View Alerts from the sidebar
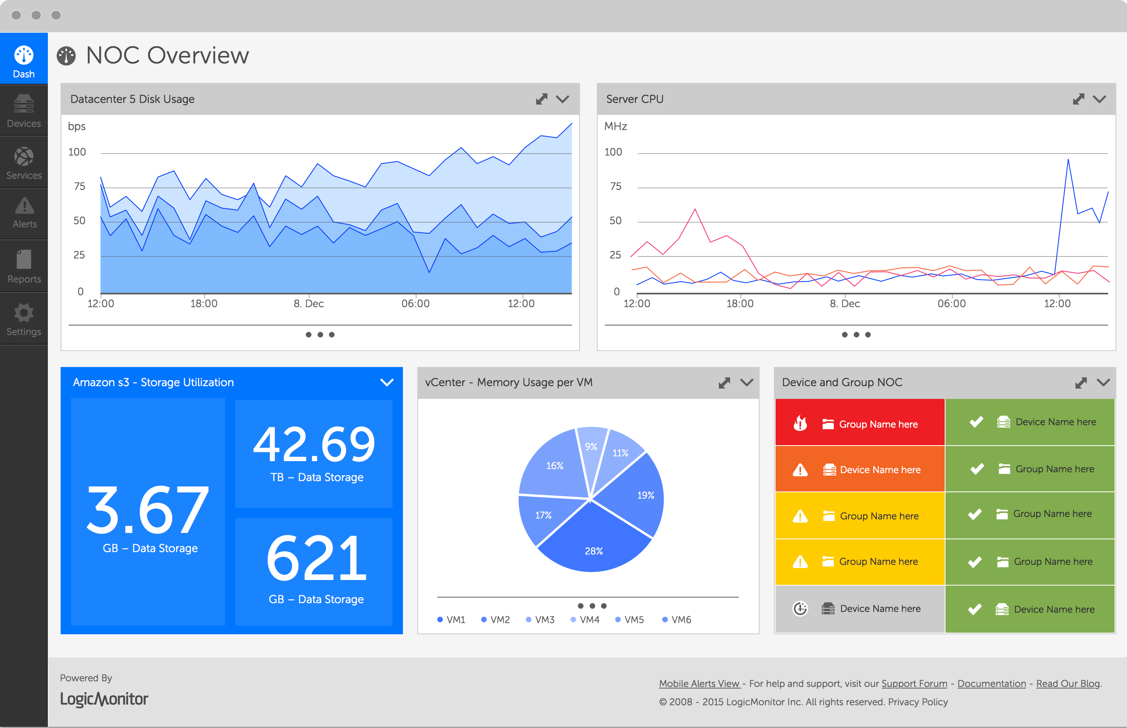This screenshot has width=1127, height=728. coord(24,214)
